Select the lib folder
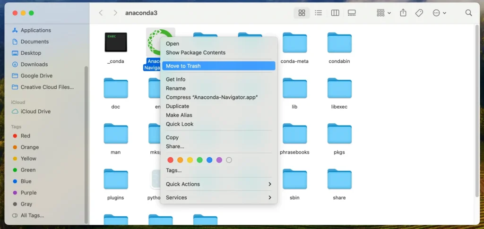 tap(294, 88)
